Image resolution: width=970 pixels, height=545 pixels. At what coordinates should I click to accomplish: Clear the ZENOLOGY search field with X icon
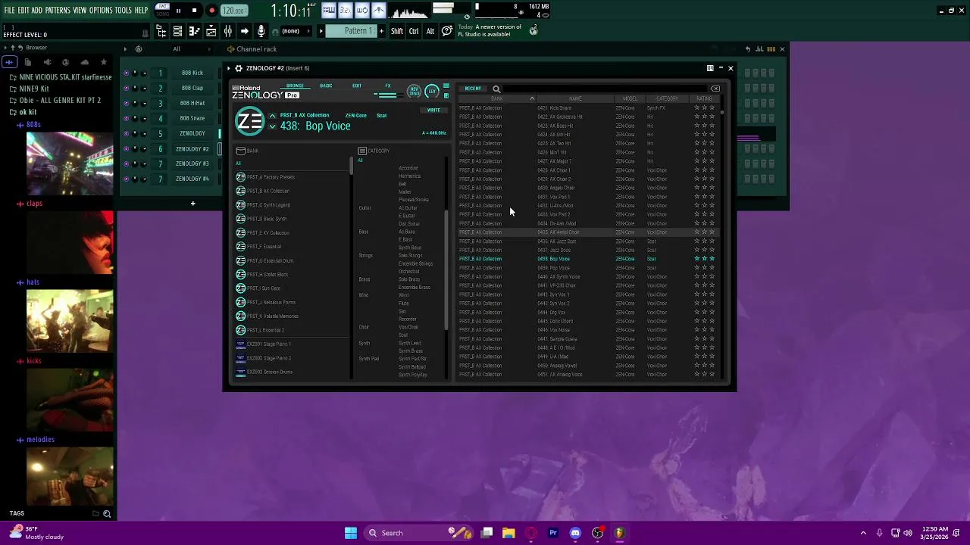click(715, 89)
